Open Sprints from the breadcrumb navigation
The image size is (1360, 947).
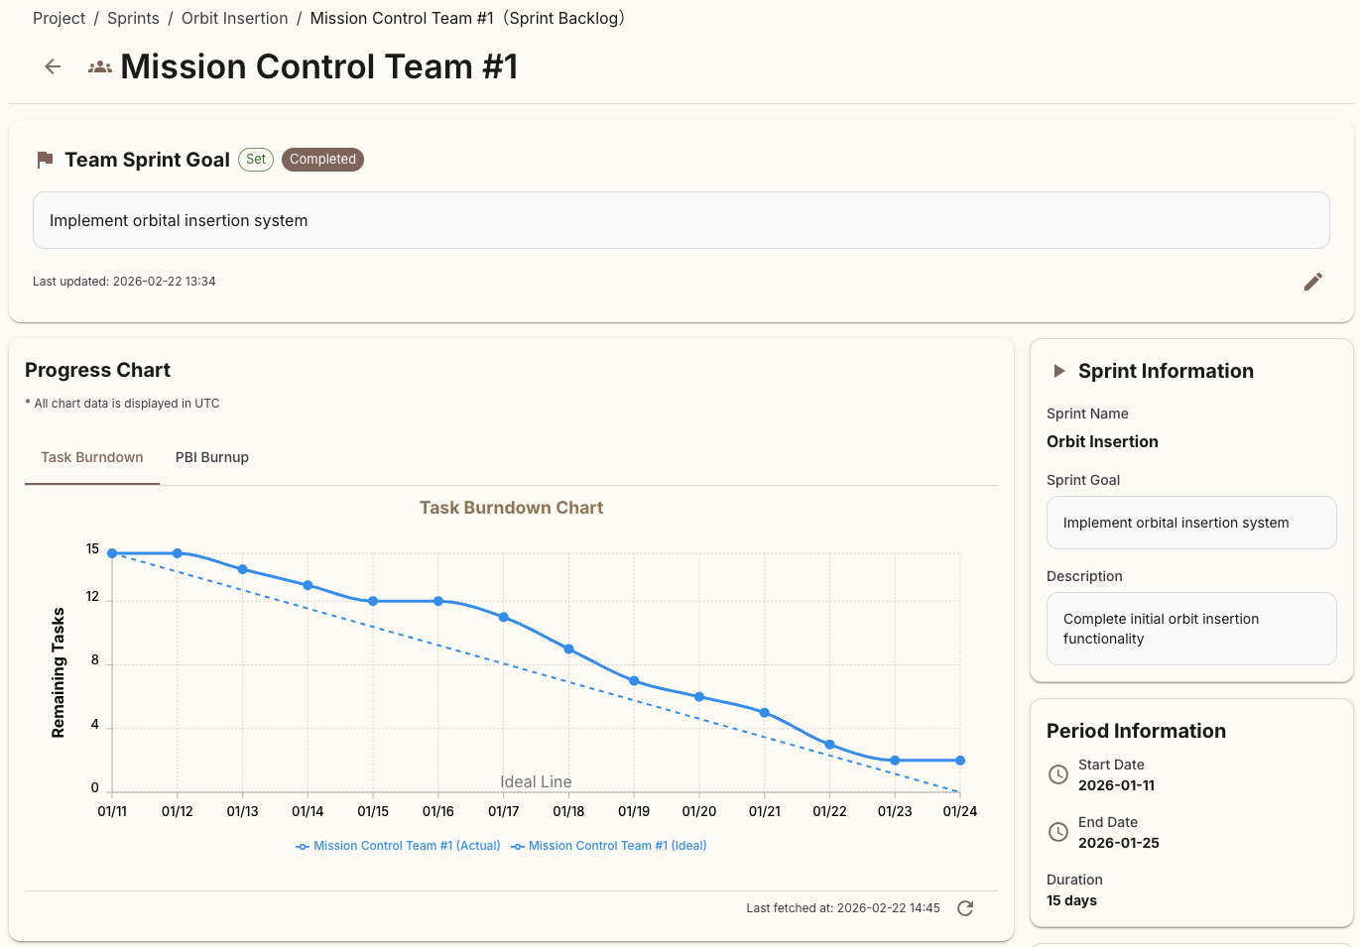[133, 18]
